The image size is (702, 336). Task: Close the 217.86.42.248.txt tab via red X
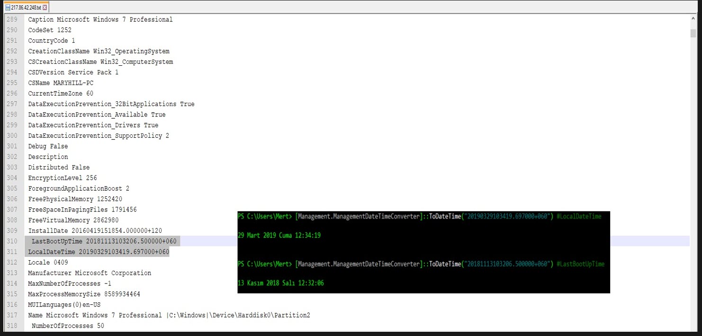(45, 8)
